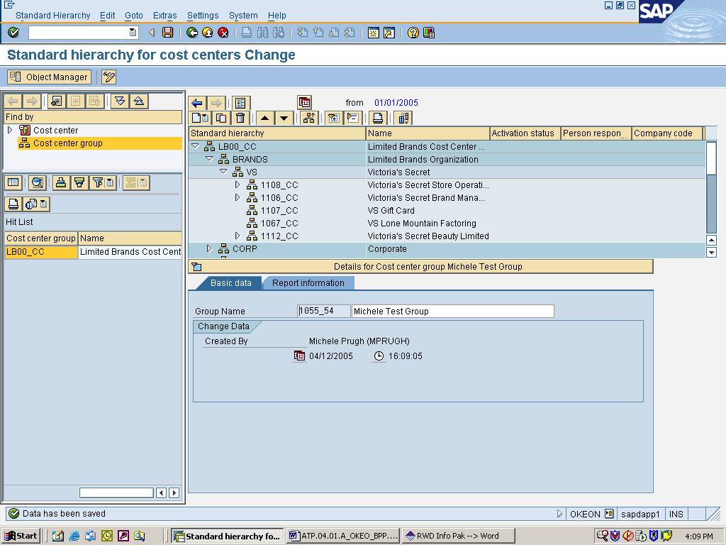Screen dimensions: 726x545
Task: Expand the 1106_CC node
Action: [238, 197]
